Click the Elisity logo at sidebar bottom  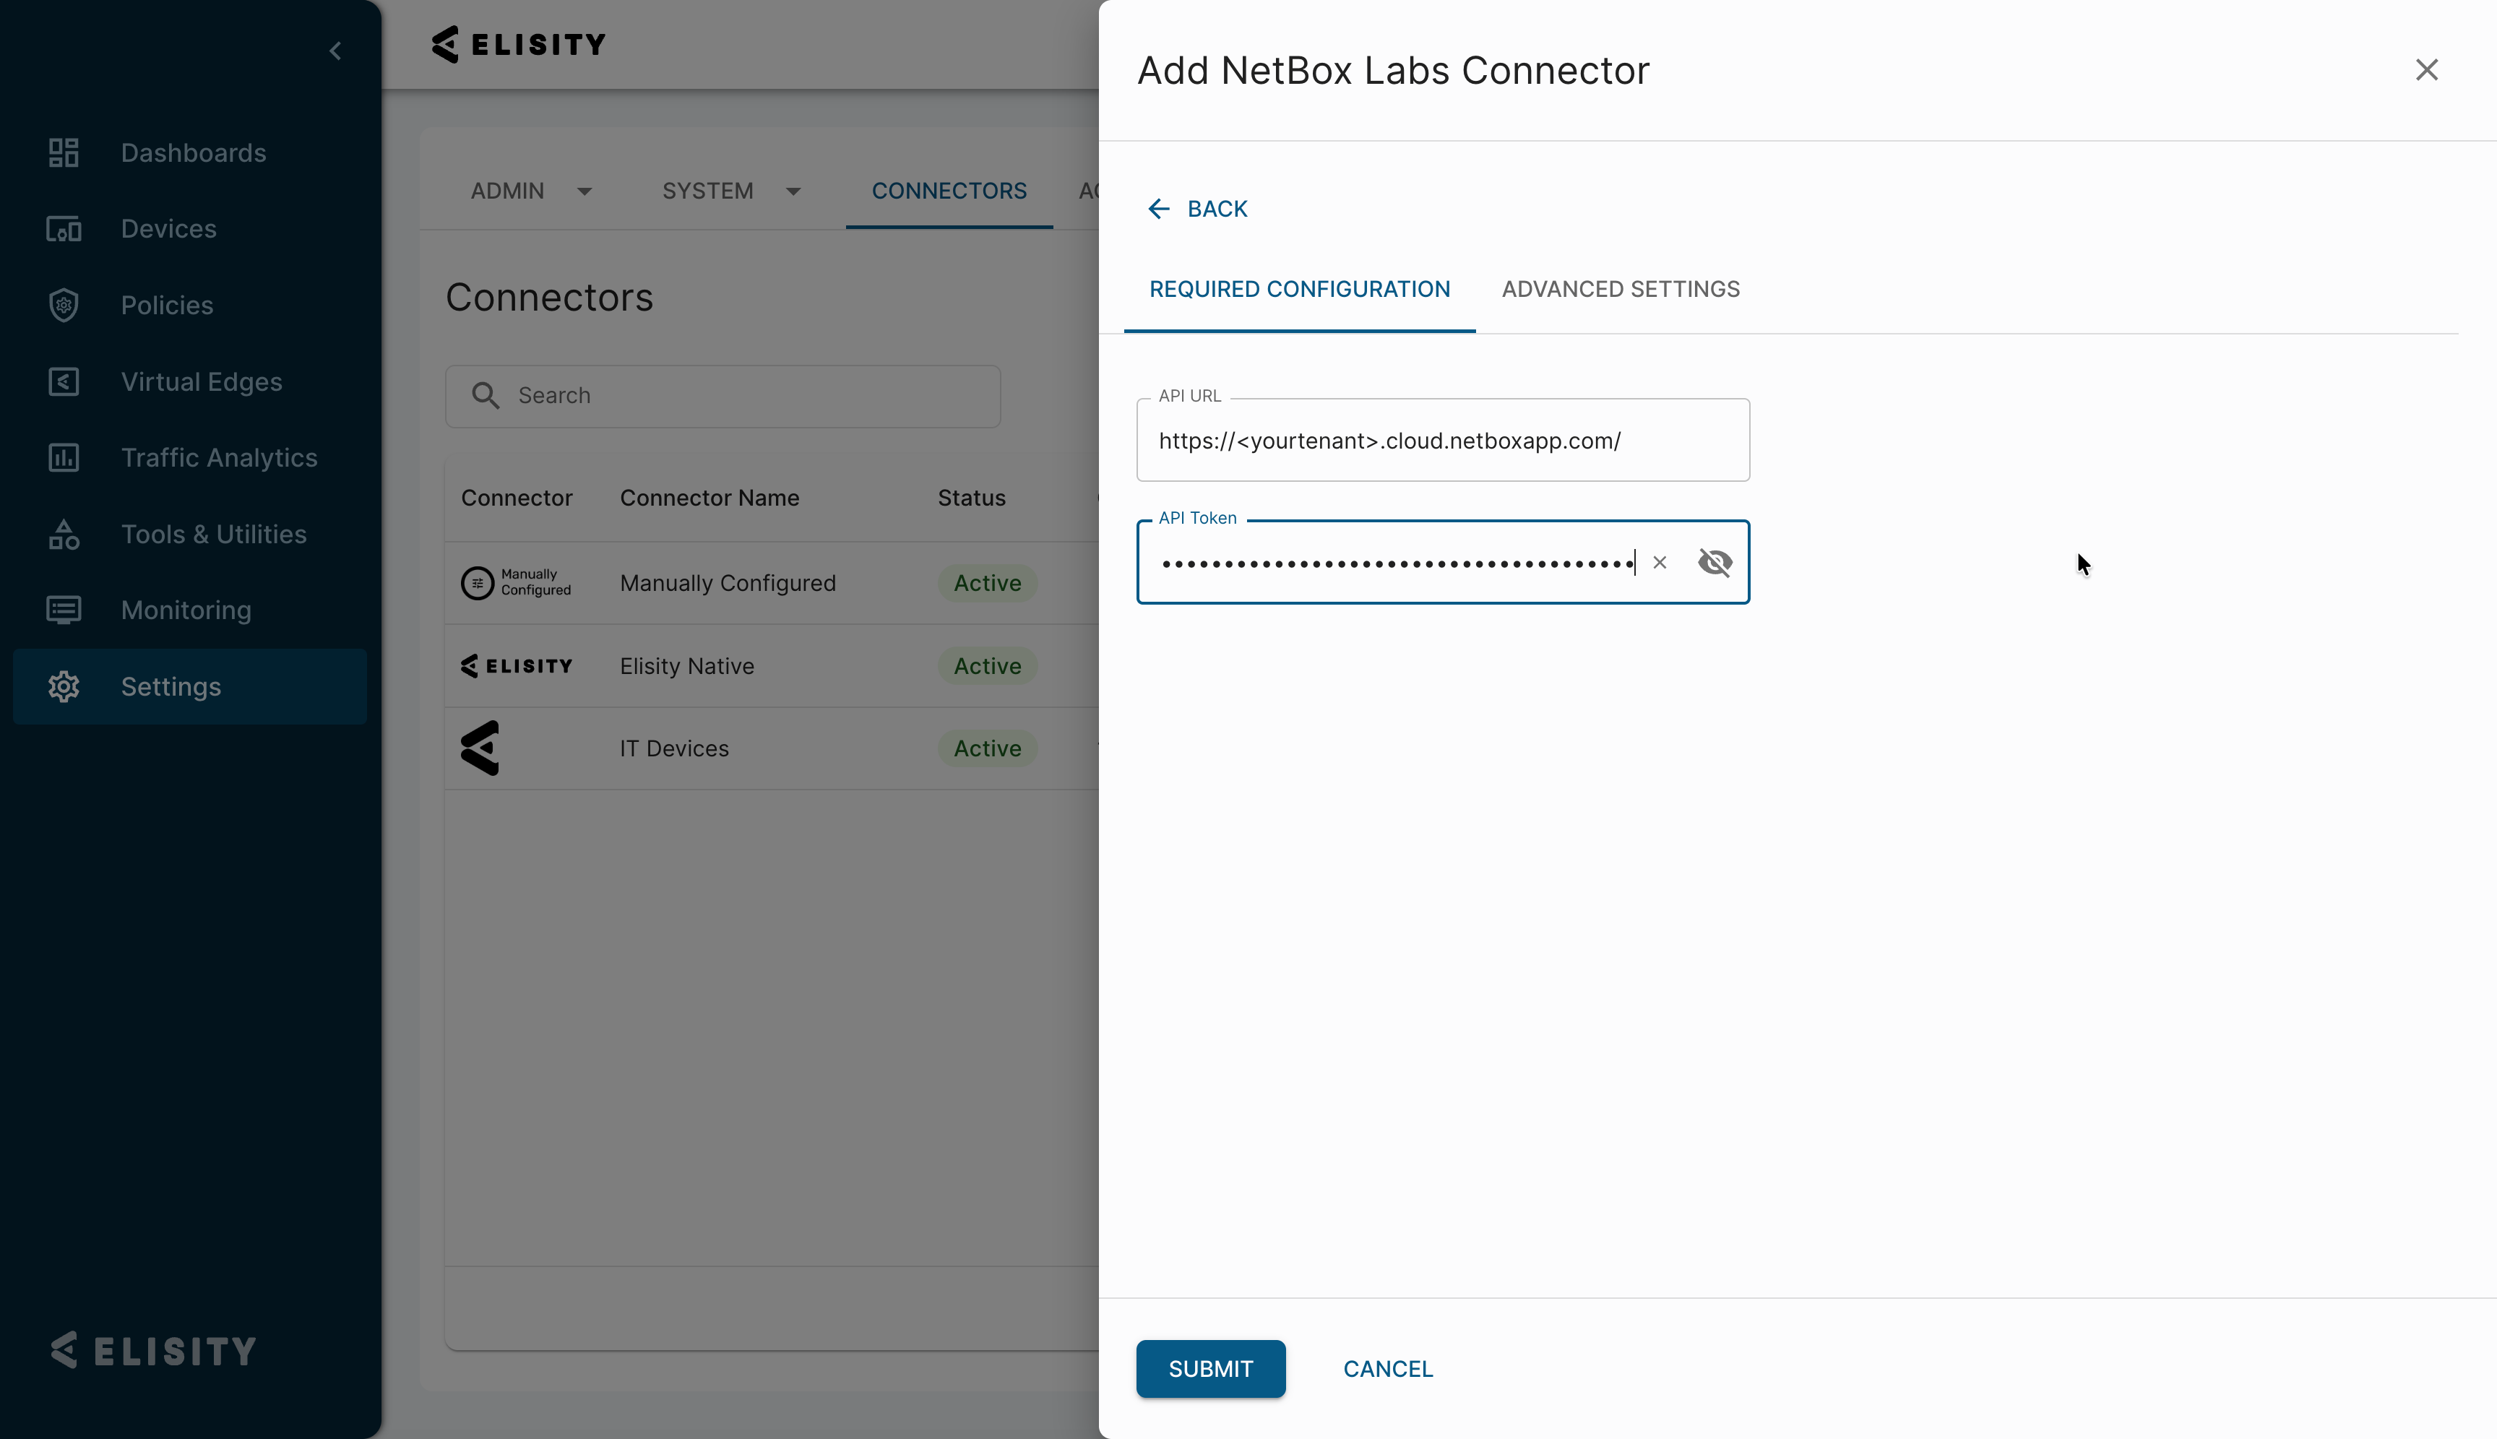pyautogui.click(x=154, y=1350)
